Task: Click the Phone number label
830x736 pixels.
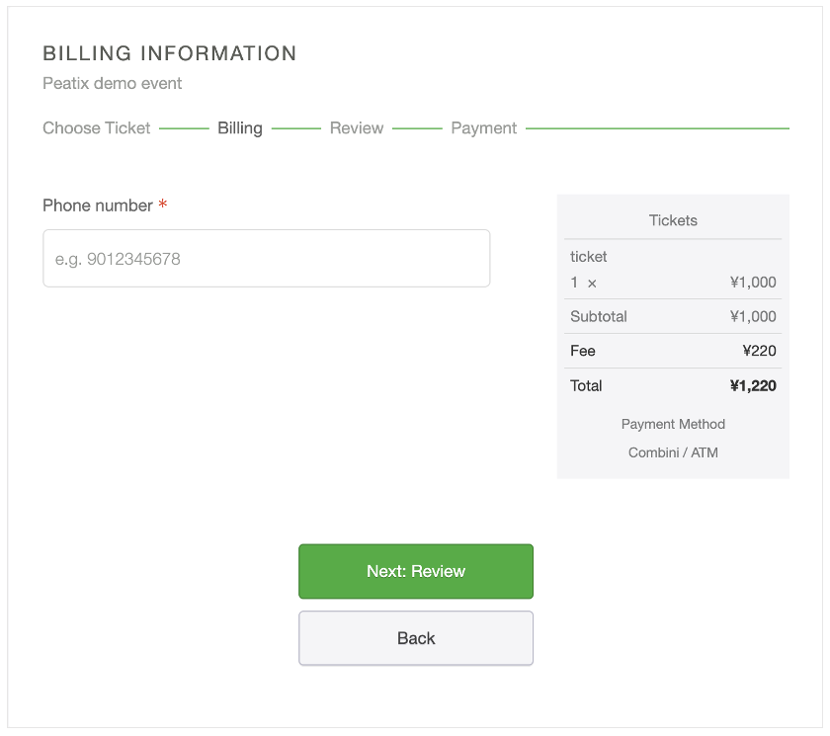Action: coord(98,205)
